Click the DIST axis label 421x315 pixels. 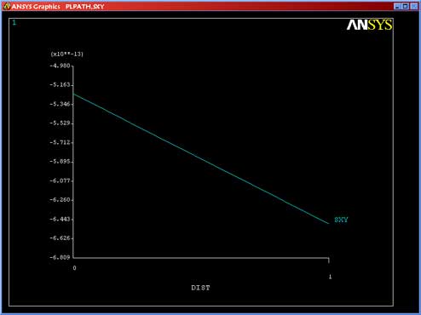[x=200, y=288]
